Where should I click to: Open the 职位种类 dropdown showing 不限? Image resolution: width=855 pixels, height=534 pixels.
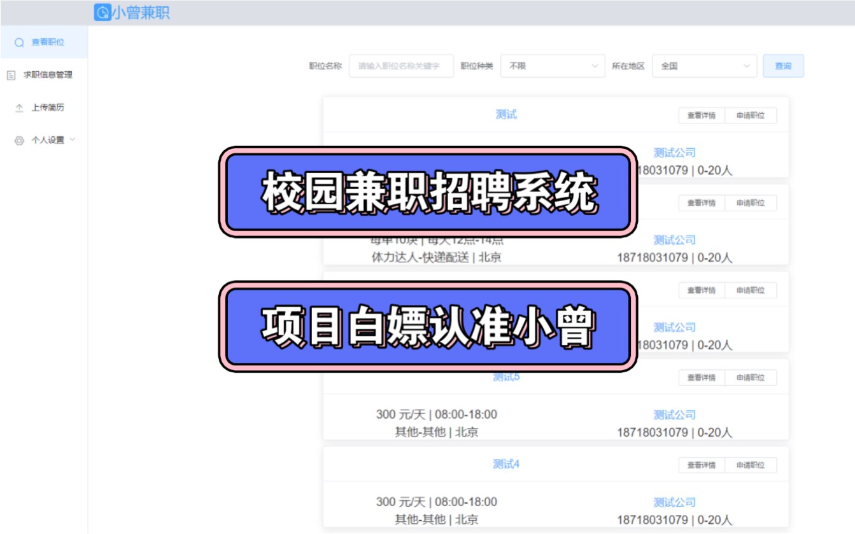tap(553, 66)
